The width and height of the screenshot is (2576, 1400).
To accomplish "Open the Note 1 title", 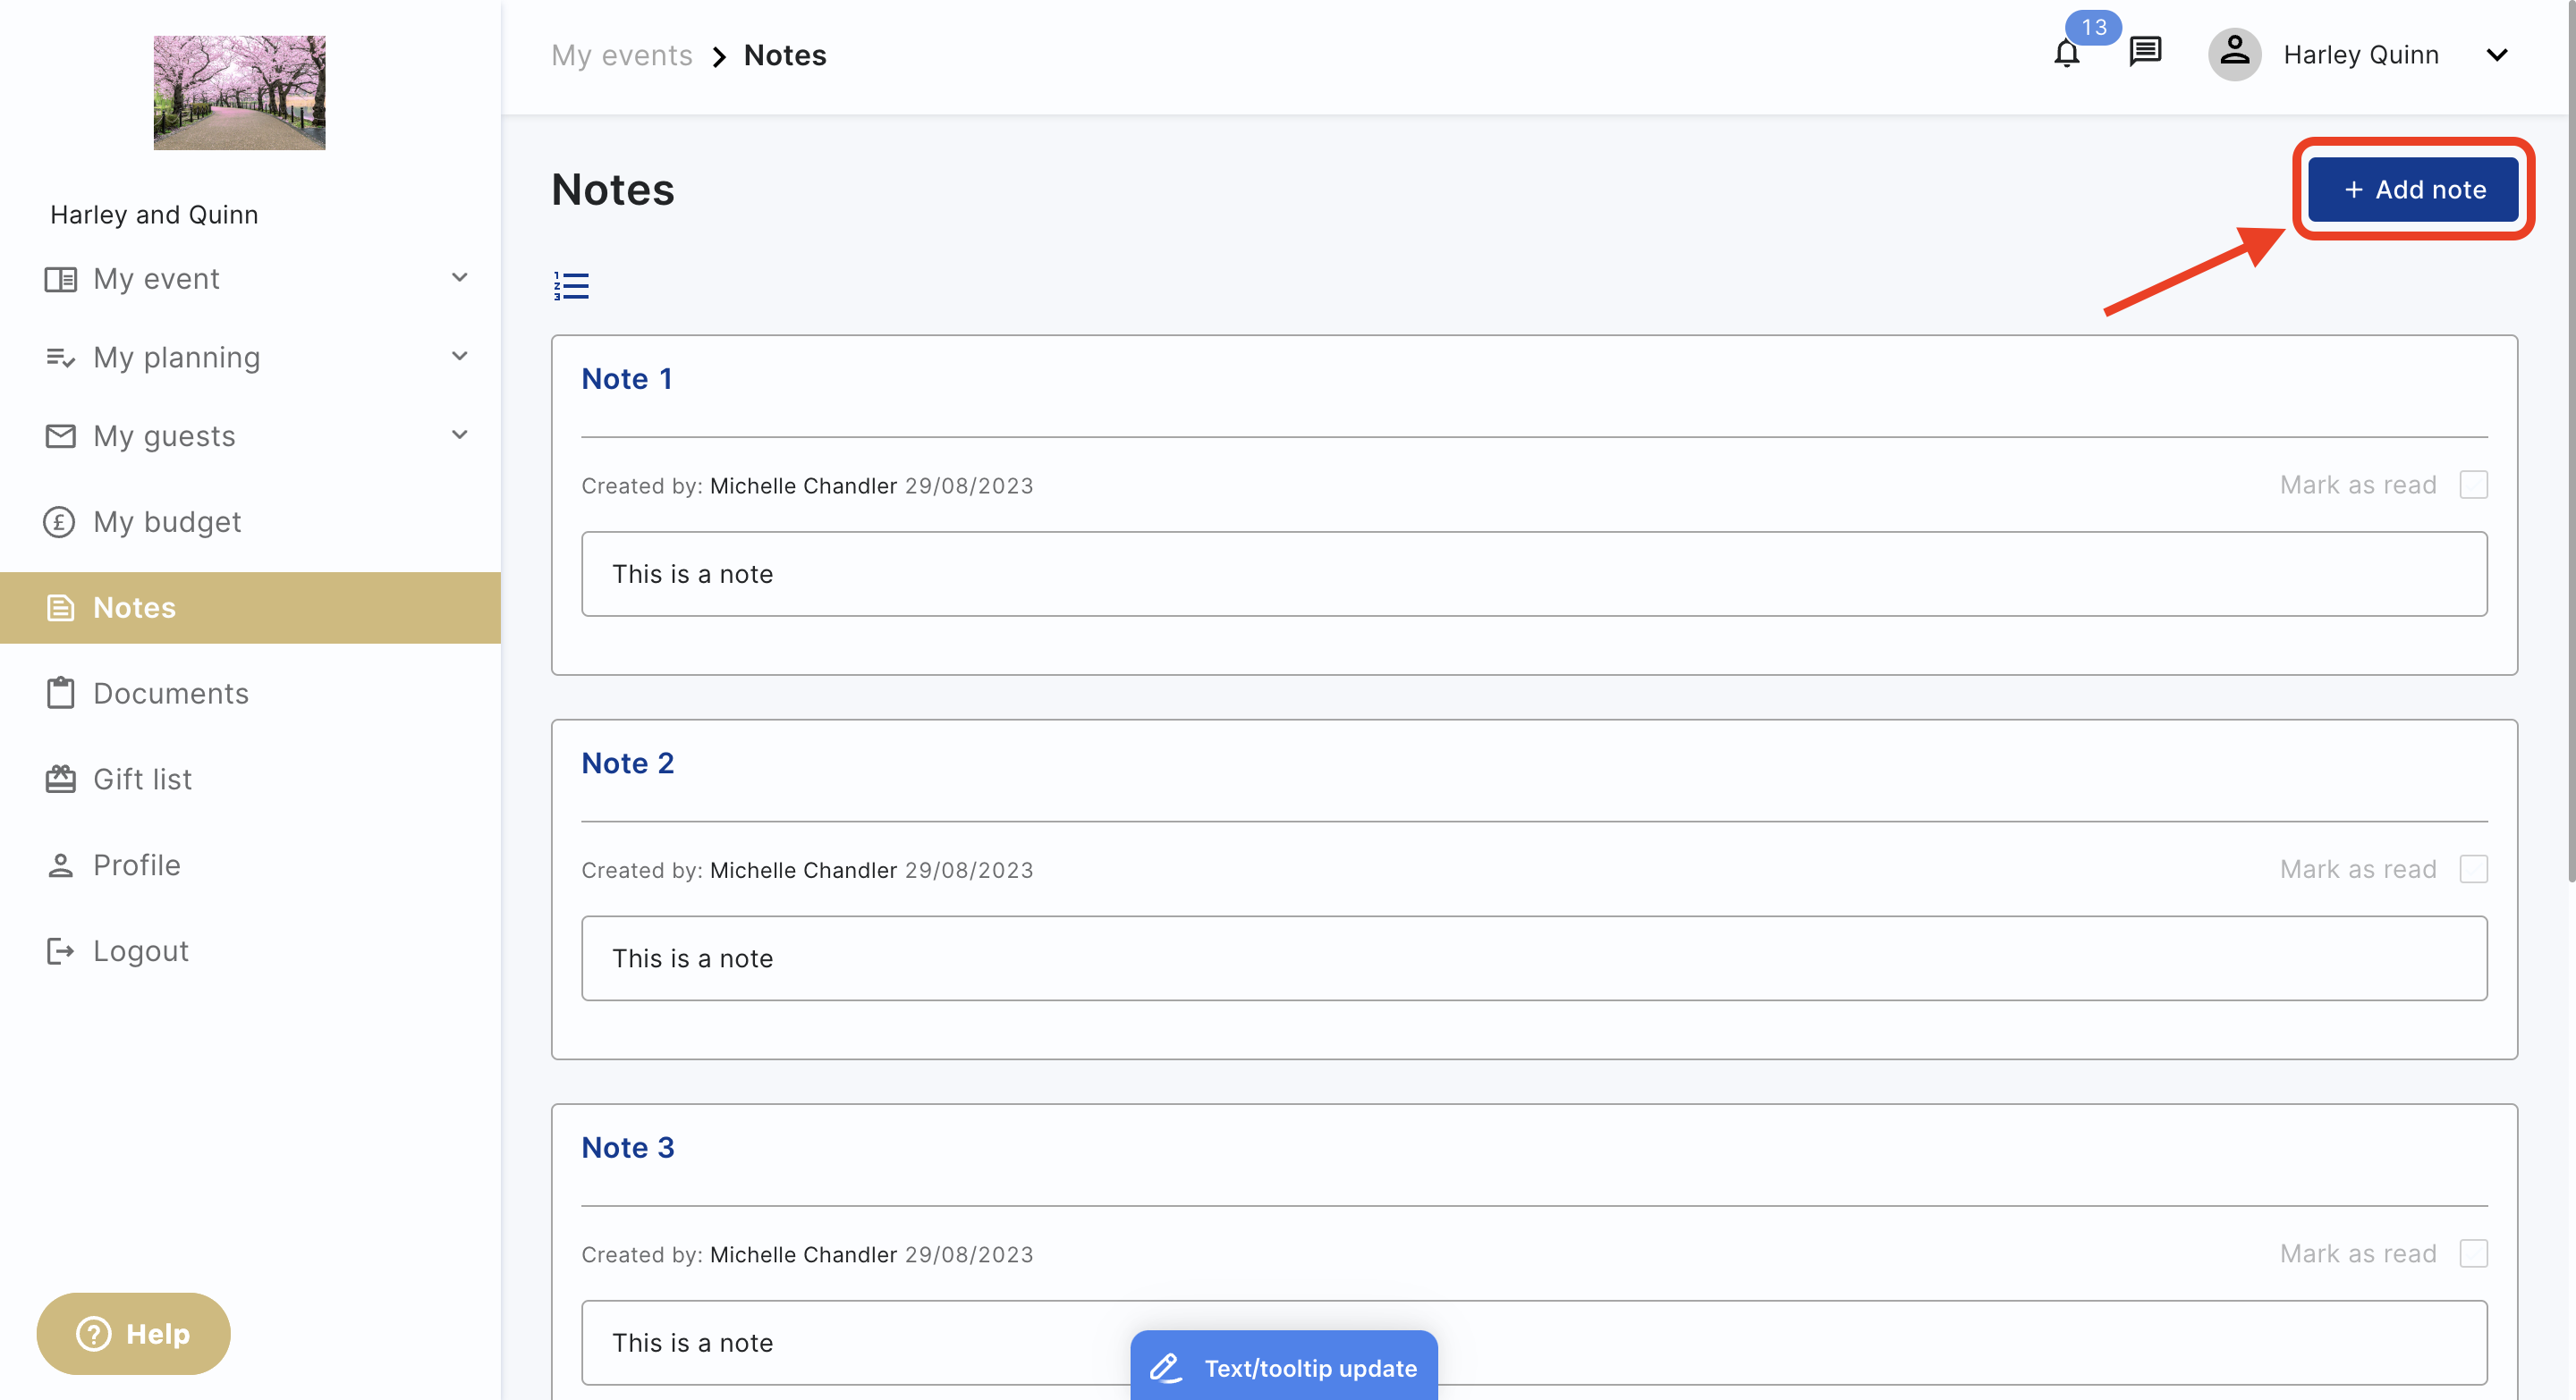I will click(626, 379).
